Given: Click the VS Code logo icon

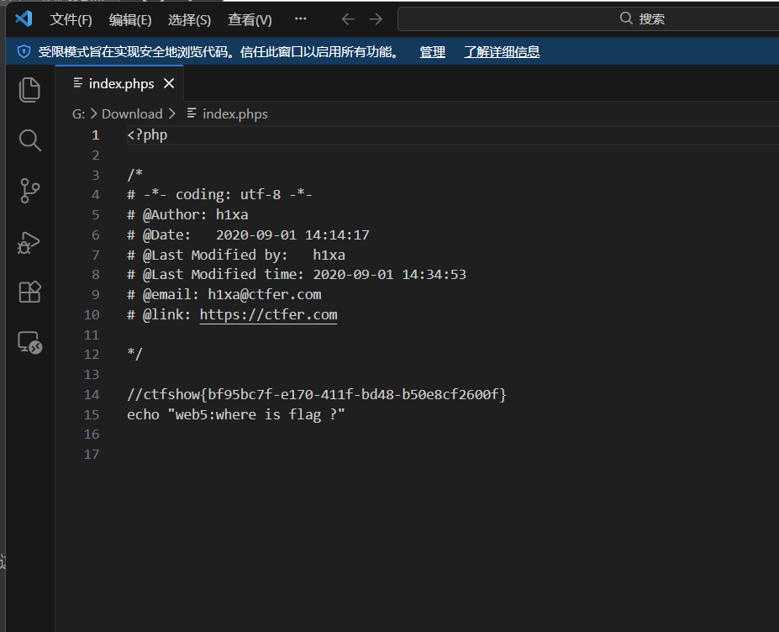Looking at the screenshot, I should coord(24,18).
